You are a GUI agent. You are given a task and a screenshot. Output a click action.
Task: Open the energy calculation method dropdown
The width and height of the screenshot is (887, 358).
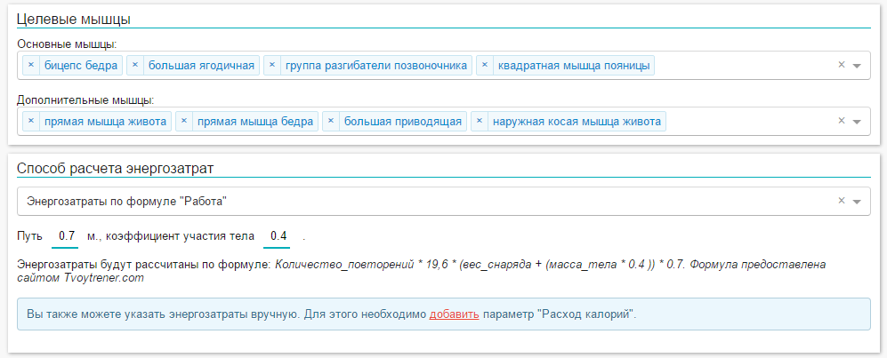coord(857,202)
